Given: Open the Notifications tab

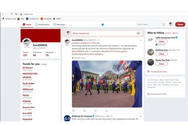Looking at the screenshot, I should click(x=42, y=24).
